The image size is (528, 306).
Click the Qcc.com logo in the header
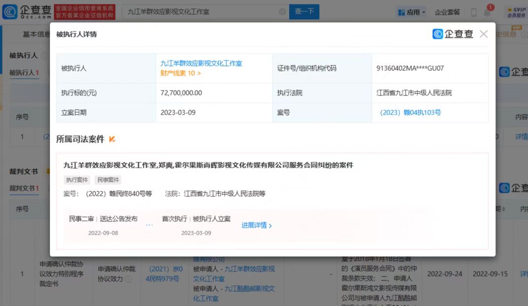(27, 12)
